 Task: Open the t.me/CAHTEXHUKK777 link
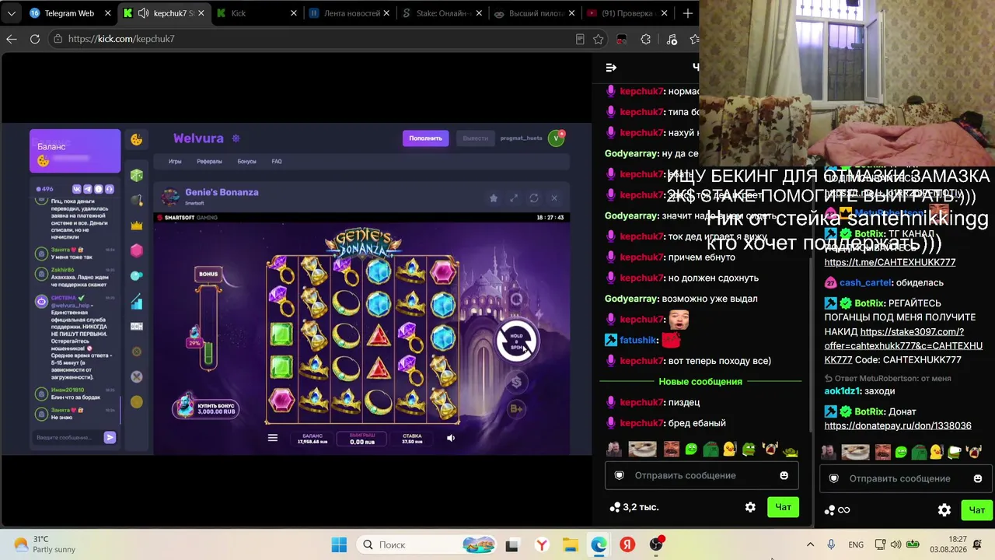click(890, 263)
